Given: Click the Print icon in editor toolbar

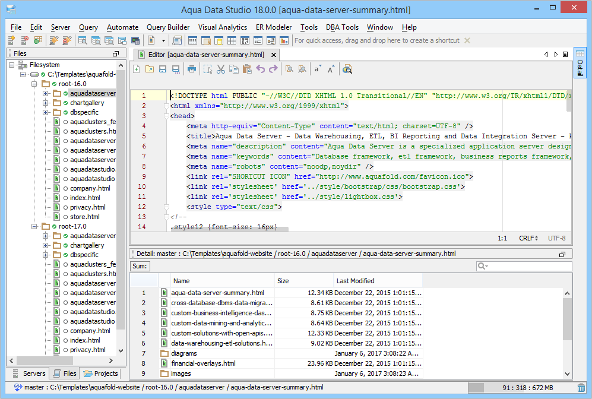Looking at the screenshot, I should 191,69.
